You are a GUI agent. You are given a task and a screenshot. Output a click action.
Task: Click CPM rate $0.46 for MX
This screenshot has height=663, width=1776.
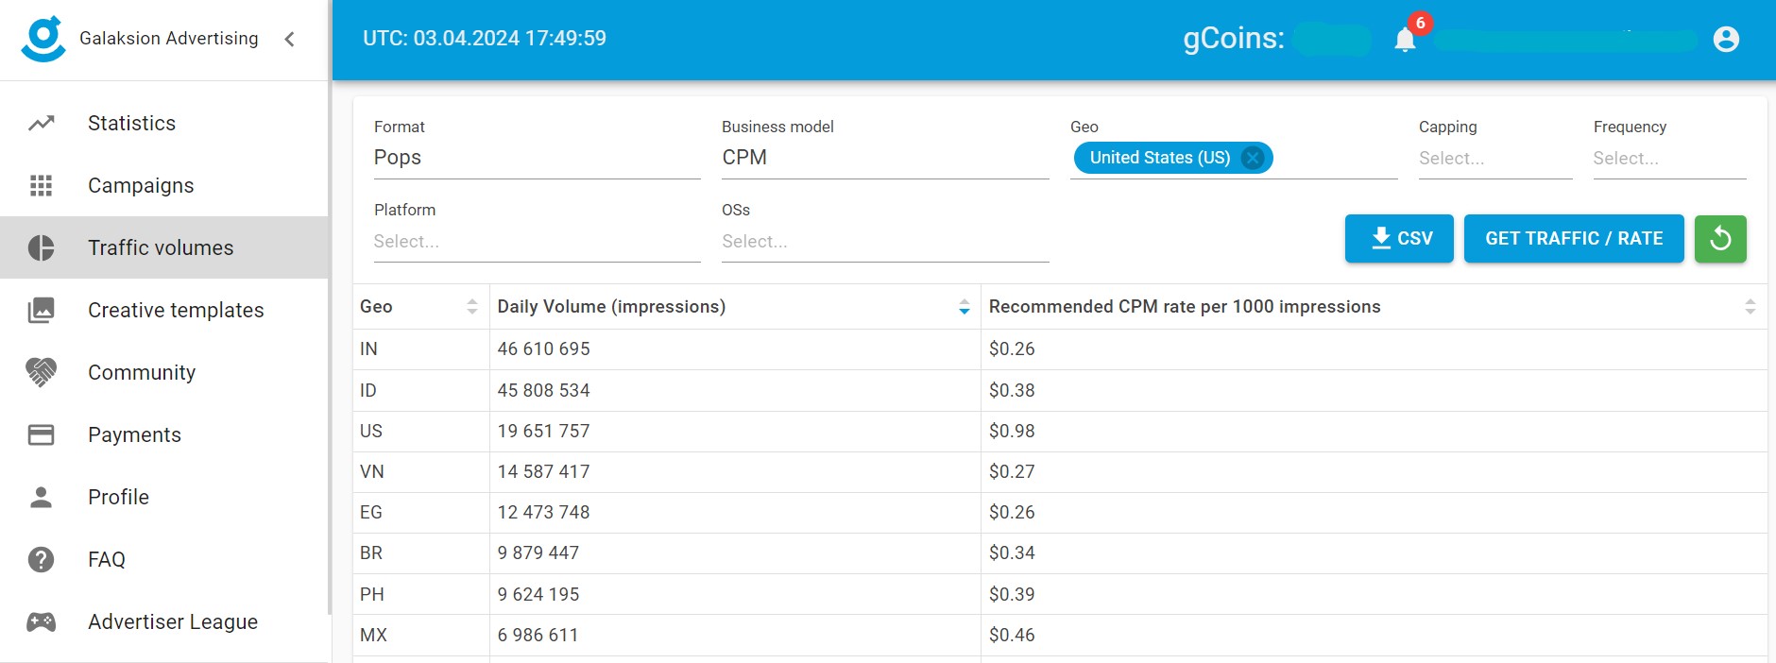[1012, 635]
